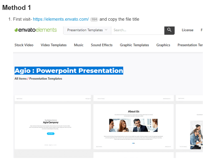Click the 164 link click counter badge
This screenshot has width=213, height=160.
(94, 19)
